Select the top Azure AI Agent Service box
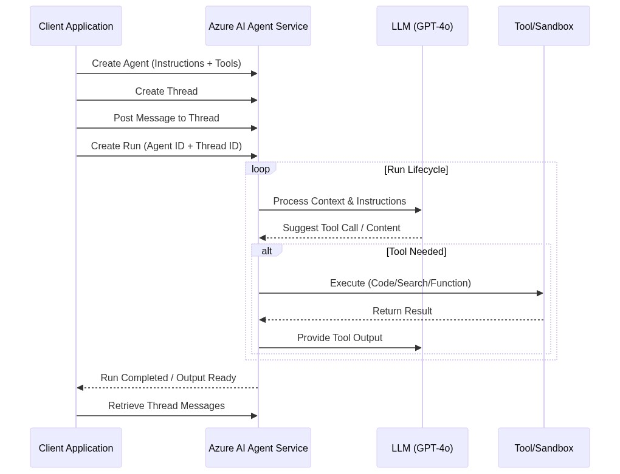This screenshot has width=620, height=474. (x=258, y=26)
